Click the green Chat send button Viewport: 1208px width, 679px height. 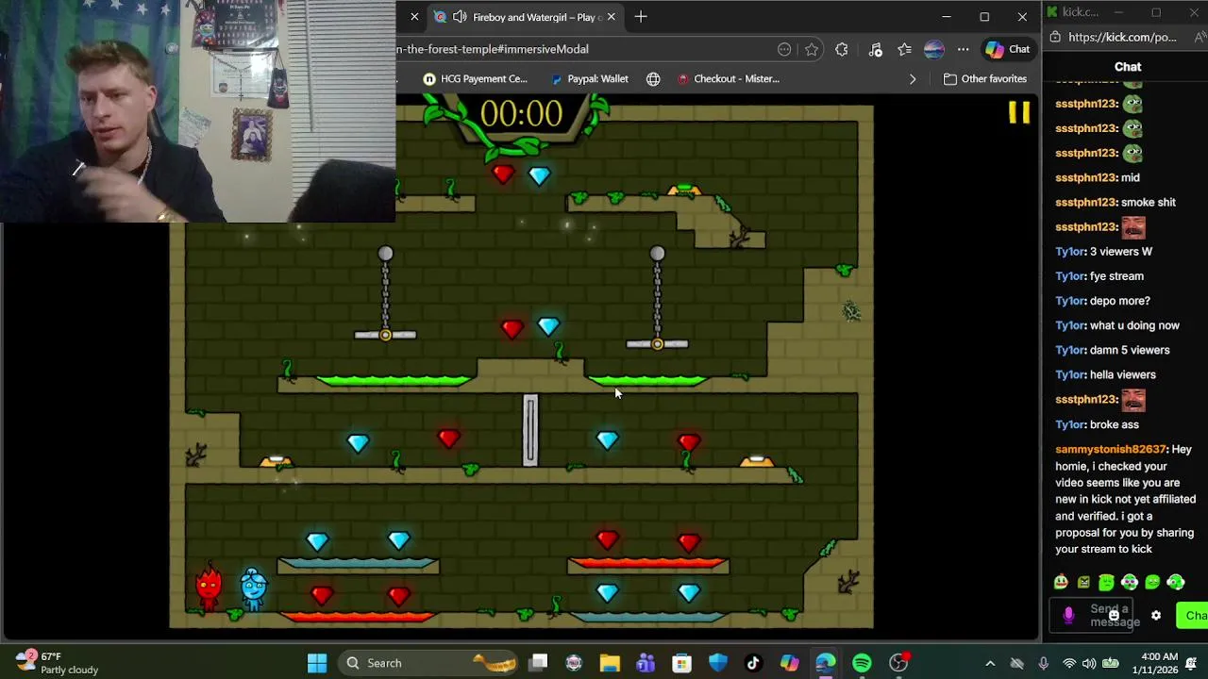(1192, 616)
